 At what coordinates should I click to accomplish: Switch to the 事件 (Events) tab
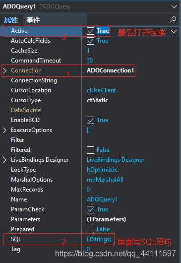click(33, 20)
